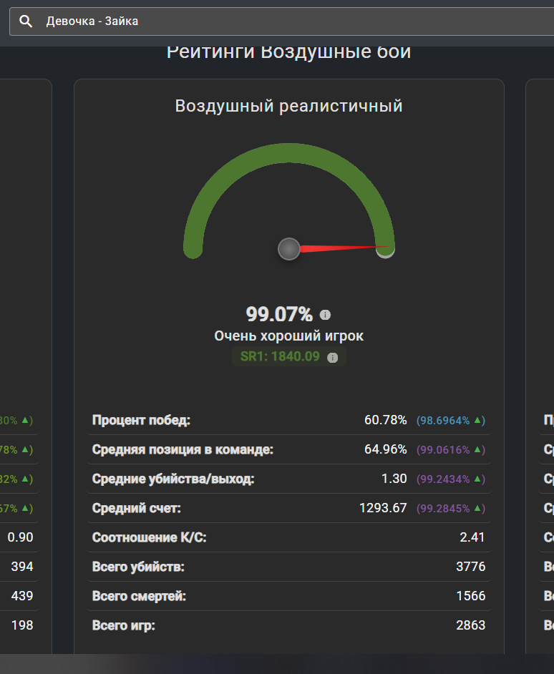
Task: Click green arrow next to 99.2845%
Action: click(477, 508)
